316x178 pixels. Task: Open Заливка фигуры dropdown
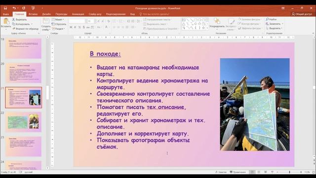click(250, 19)
